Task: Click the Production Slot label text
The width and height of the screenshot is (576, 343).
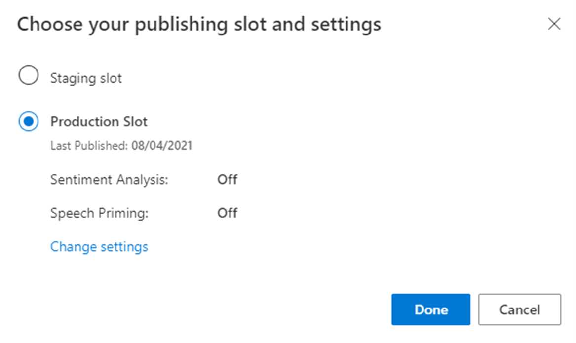Action: tap(99, 122)
